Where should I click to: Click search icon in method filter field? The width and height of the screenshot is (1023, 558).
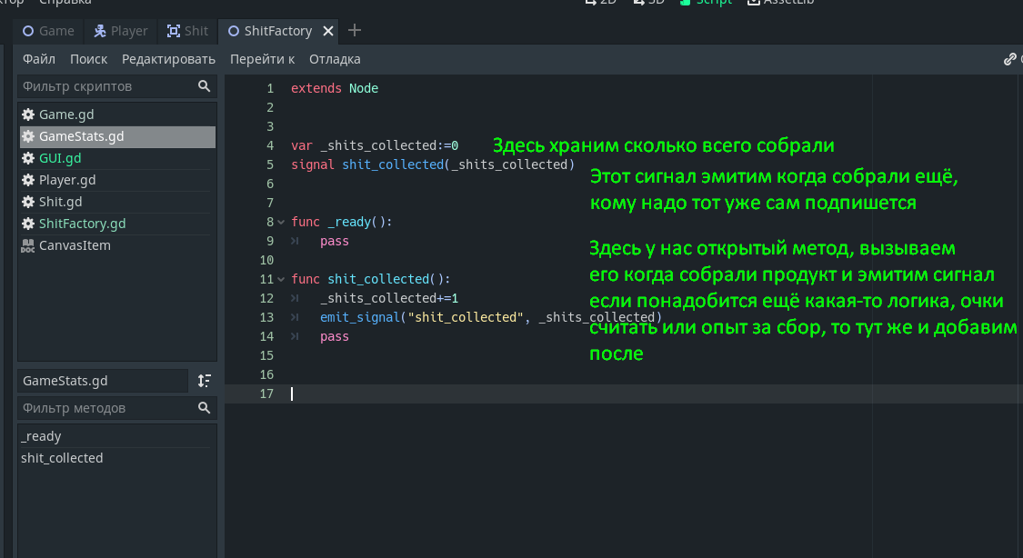pos(205,408)
